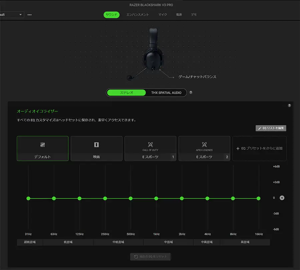Screen dimensions: 300x270
Task: Click the 超低音域 band label
Action: pos(30,242)
